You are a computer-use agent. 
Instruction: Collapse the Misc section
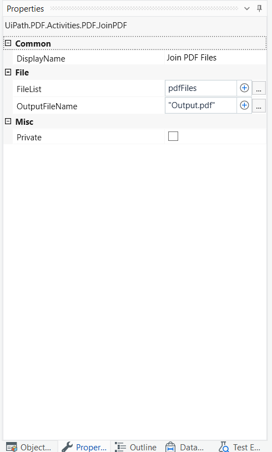(x=8, y=121)
